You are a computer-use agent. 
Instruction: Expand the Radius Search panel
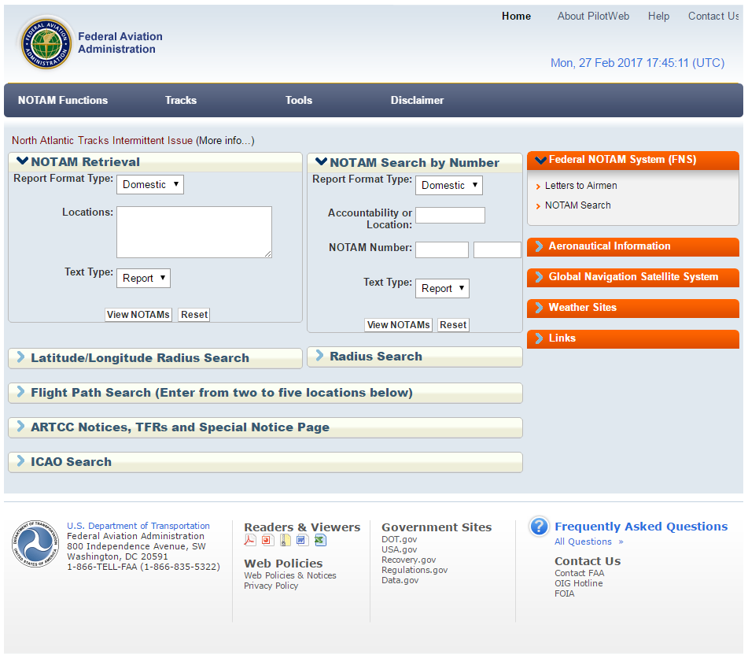click(415, 357)
